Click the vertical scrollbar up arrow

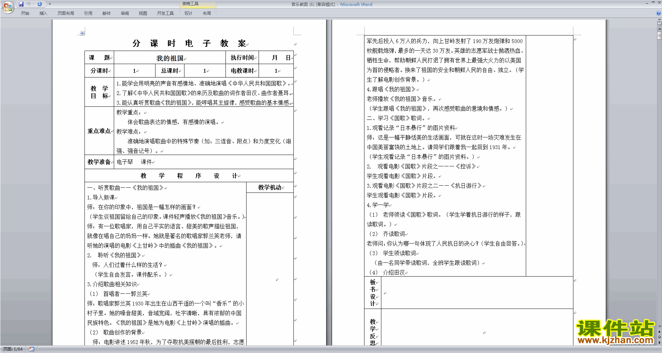pyautogui.click(x=659, y=29)
